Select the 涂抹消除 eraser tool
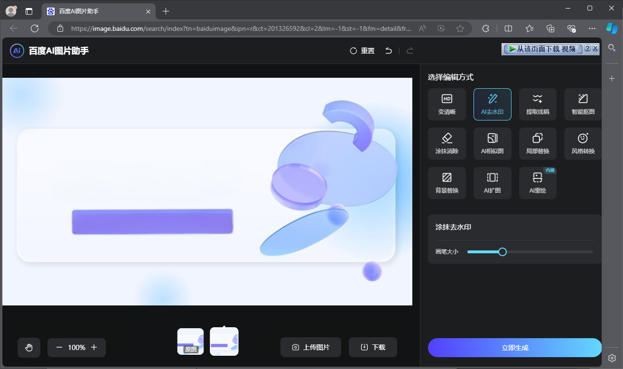This screenshot has width=623, height=369. click(x=446, y=144)
